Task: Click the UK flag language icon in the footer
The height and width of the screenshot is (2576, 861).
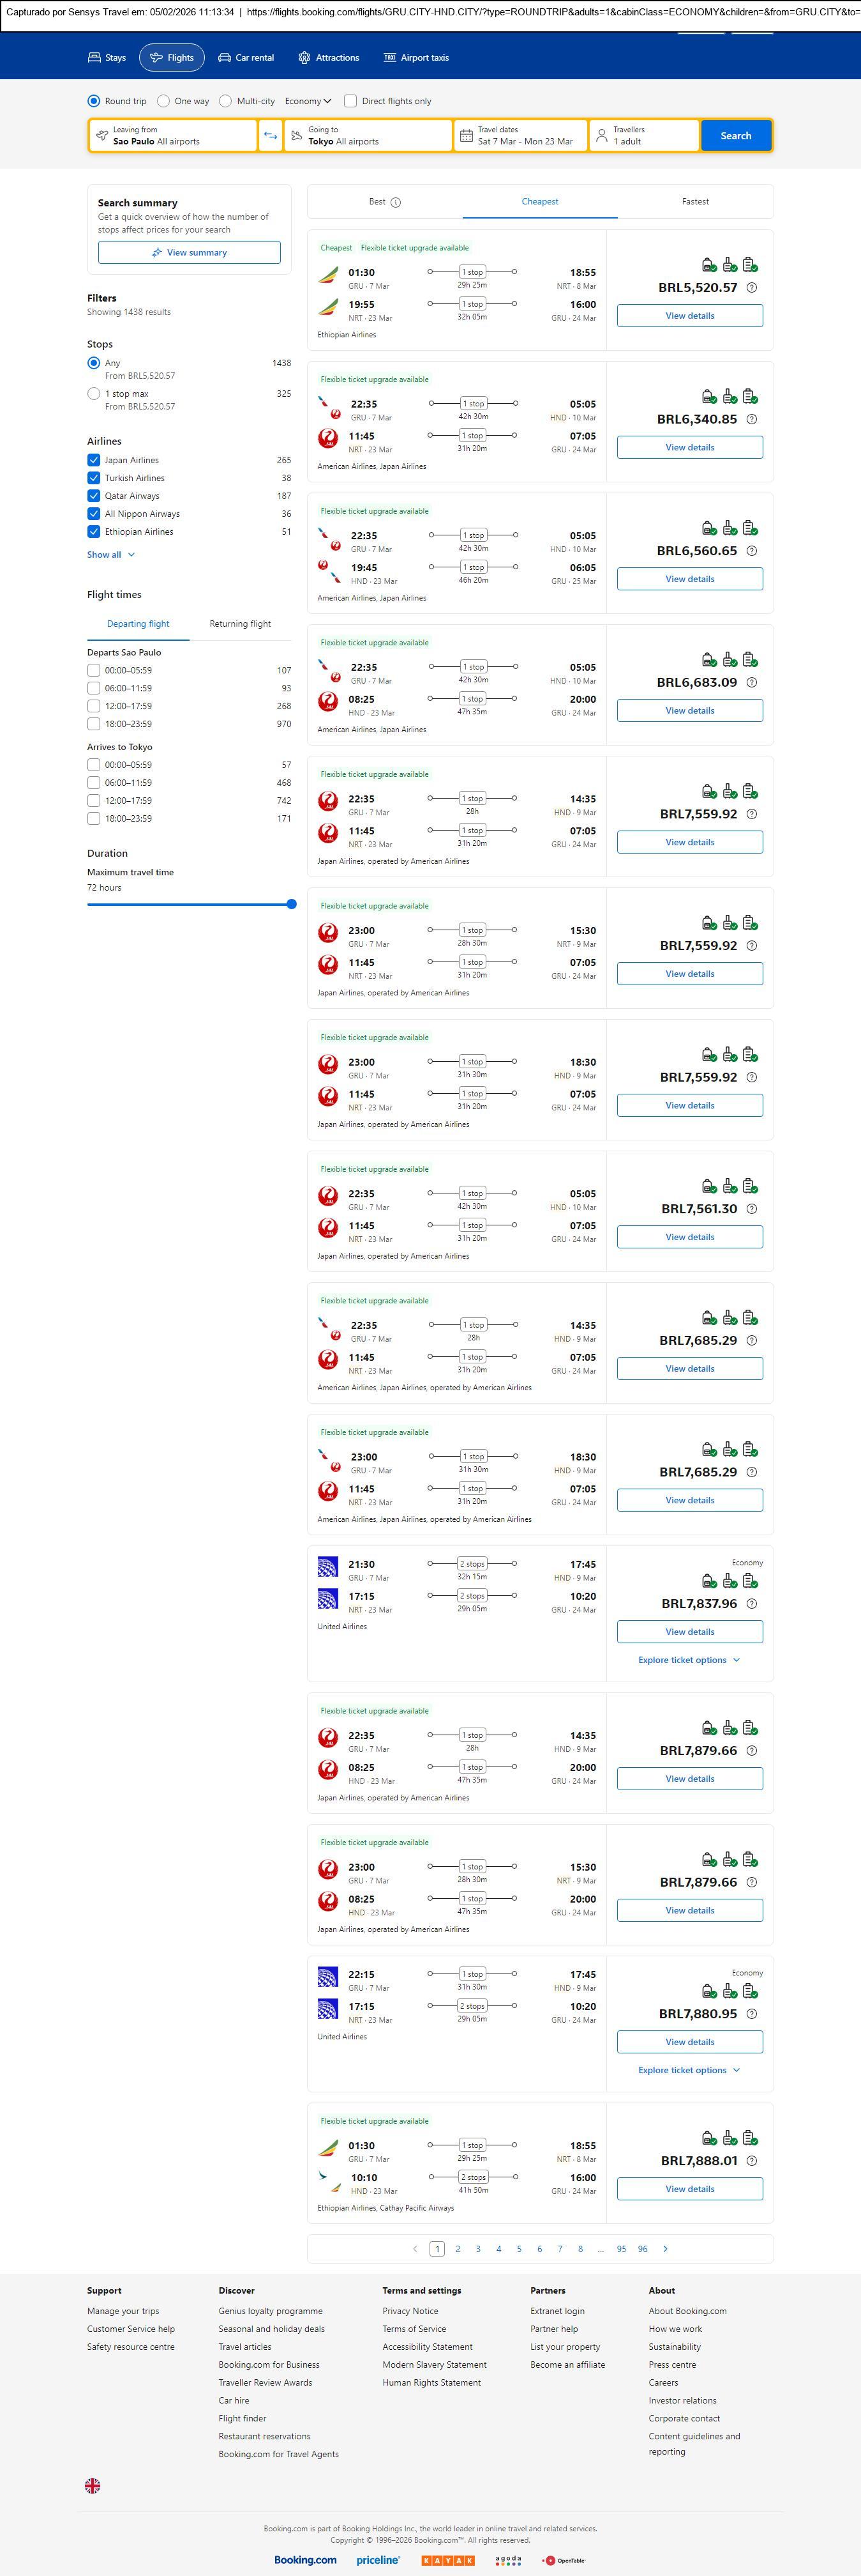Action: pyautogui.click(x=93, y=2485)
